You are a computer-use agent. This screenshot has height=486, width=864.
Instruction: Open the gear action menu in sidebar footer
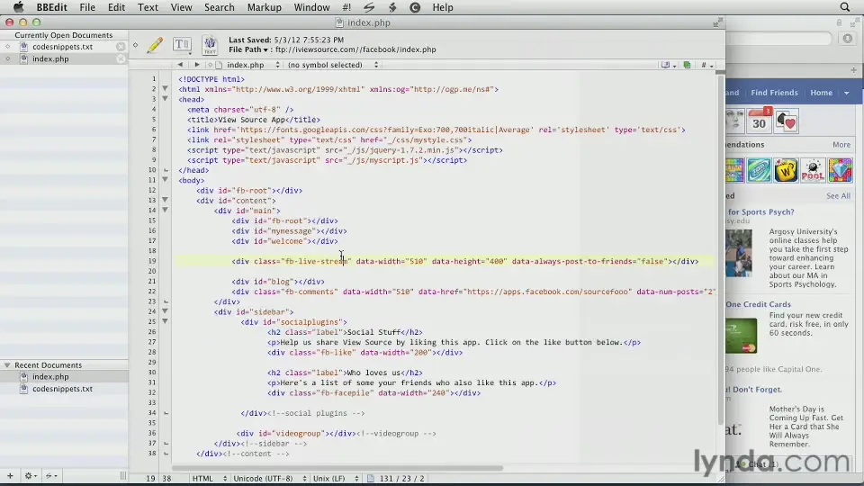[x=31, y=475]
